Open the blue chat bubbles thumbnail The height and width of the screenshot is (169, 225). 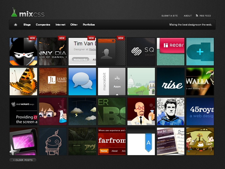click(82, 81)
